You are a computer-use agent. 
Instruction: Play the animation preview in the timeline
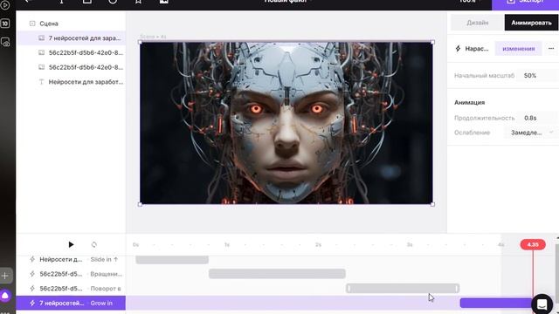click(x=71, y=244)
